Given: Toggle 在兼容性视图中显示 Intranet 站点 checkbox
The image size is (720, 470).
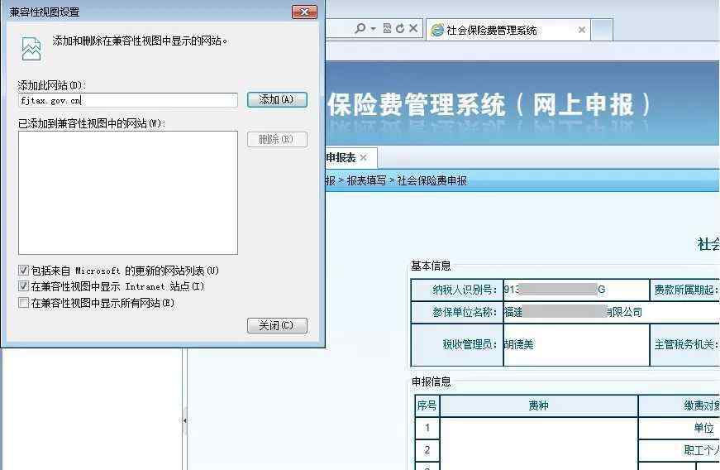Looking at the screenshot, I should point(24,286).
